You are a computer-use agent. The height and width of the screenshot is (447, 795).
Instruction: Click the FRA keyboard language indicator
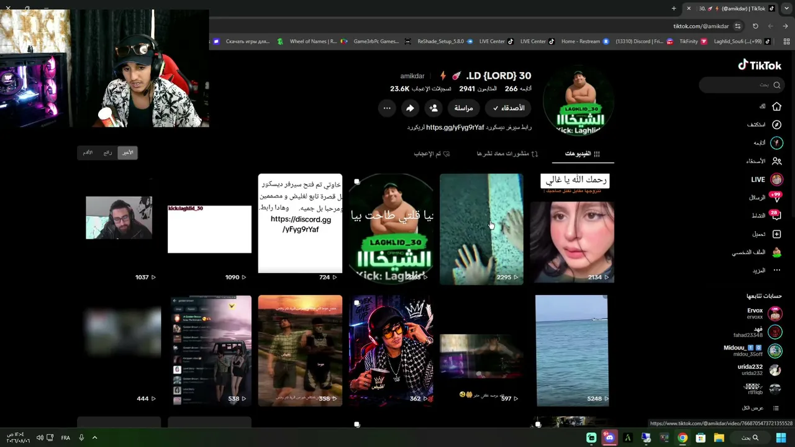(65, 438)
